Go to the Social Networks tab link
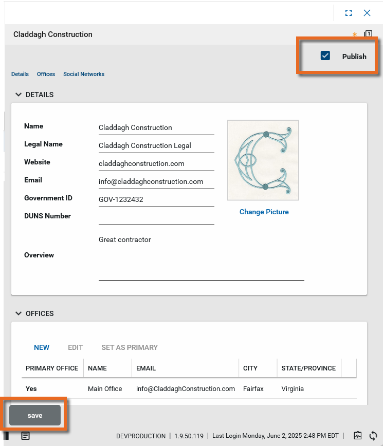Viewport: 383px width, 446px height. [x=84, y=74]
